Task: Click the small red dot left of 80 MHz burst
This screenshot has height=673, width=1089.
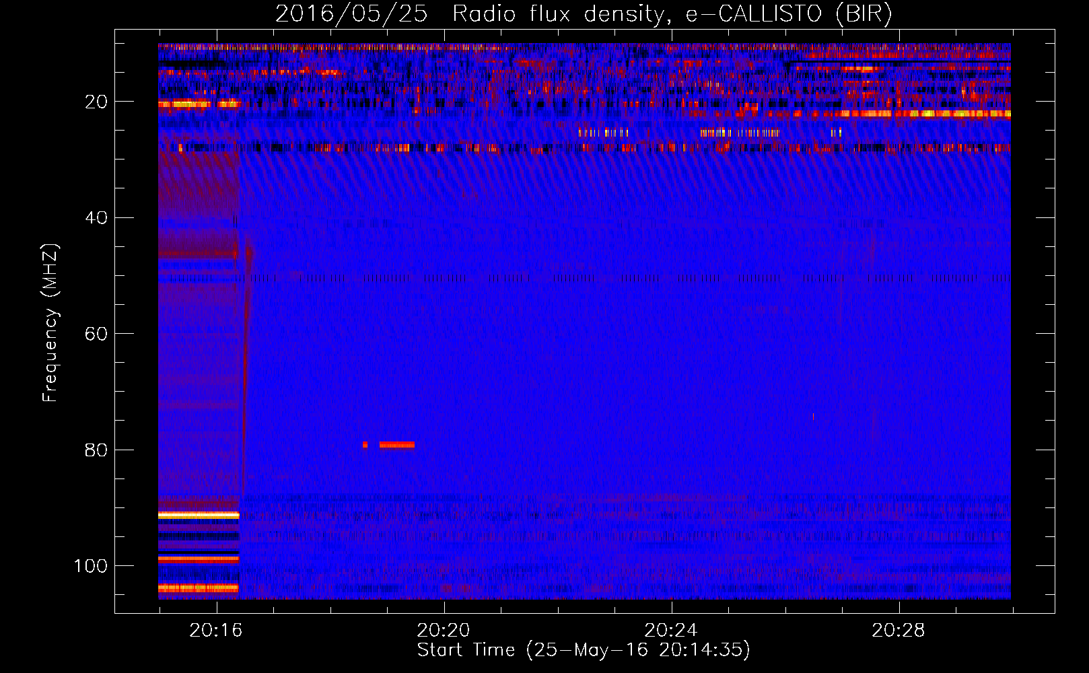Action: 365,445
